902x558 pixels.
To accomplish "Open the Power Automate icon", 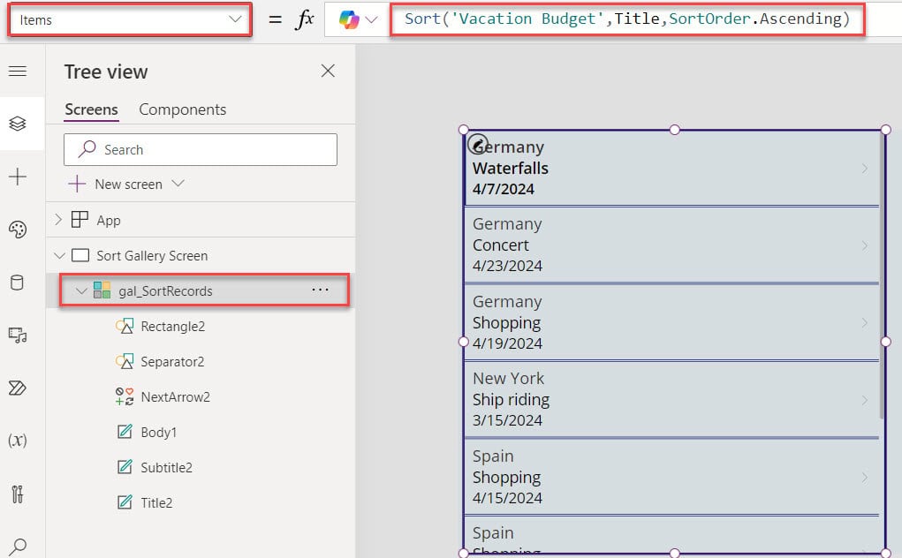I will pyautogui.click(x=18, y=388).
